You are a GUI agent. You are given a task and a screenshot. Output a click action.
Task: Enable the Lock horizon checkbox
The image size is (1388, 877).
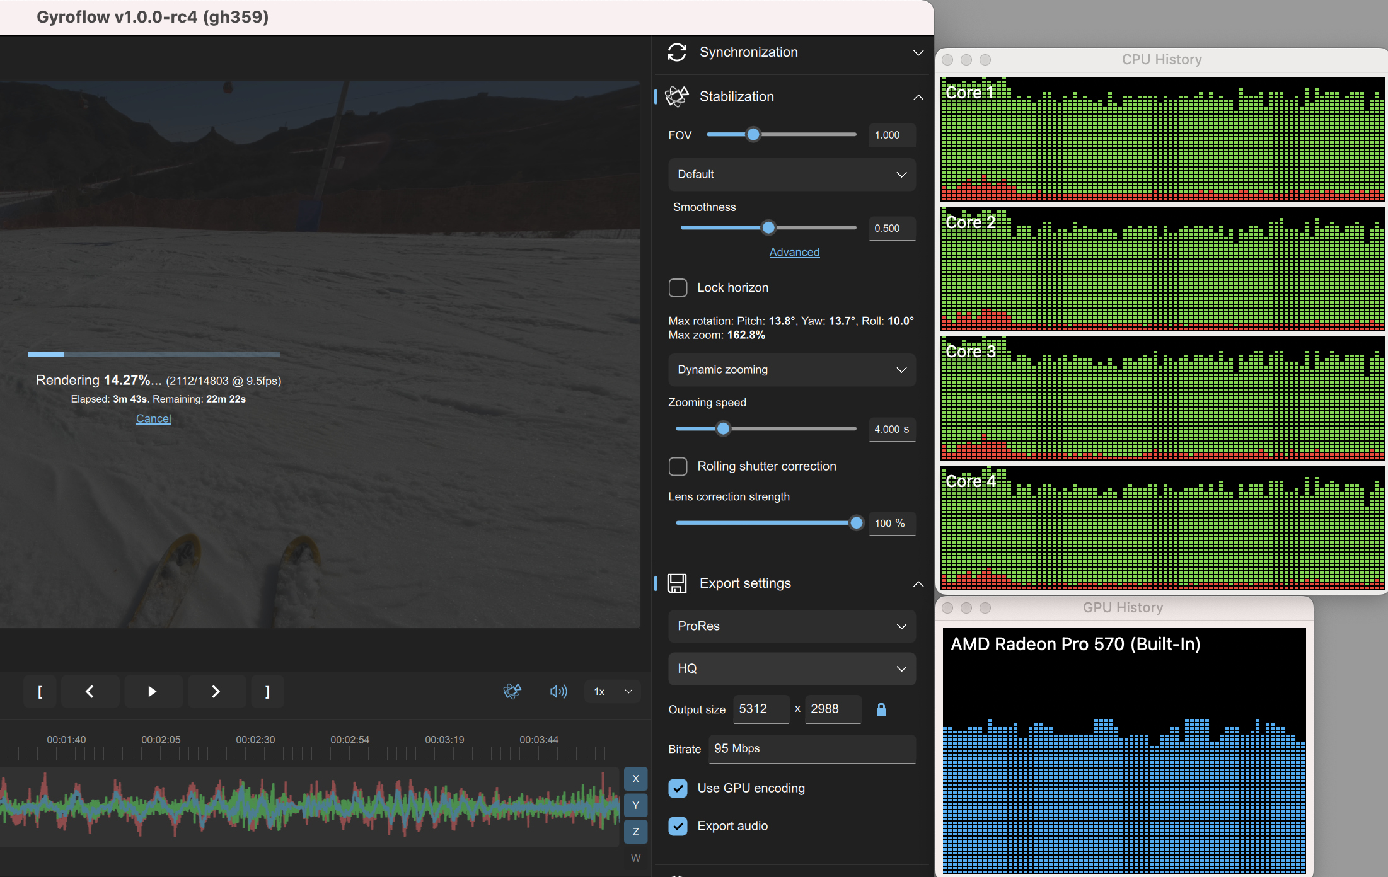[x=678, y=287]
